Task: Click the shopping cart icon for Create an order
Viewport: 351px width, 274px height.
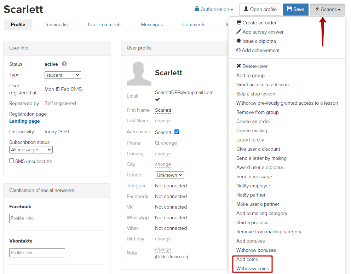Action: (238, 22)
